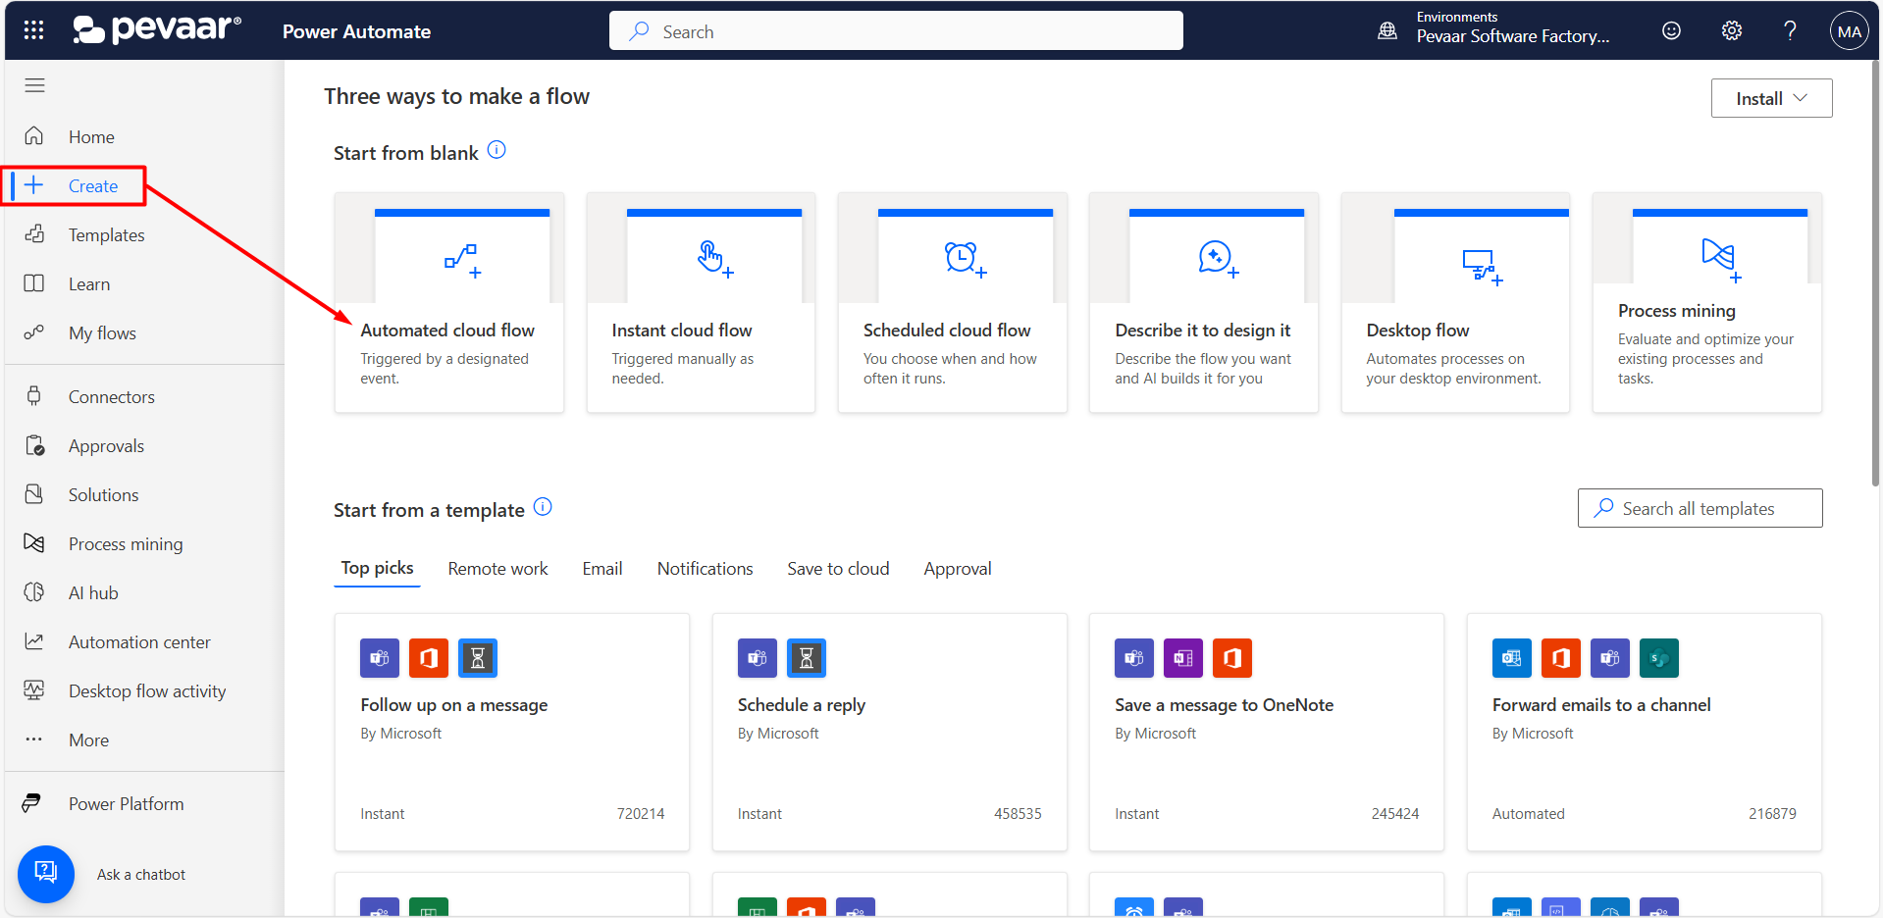Open Desktop flow activity in the sidebar

(147, 691)
